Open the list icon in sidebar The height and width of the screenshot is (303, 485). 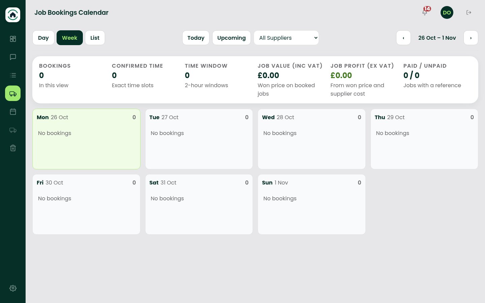tap(13, 75)
